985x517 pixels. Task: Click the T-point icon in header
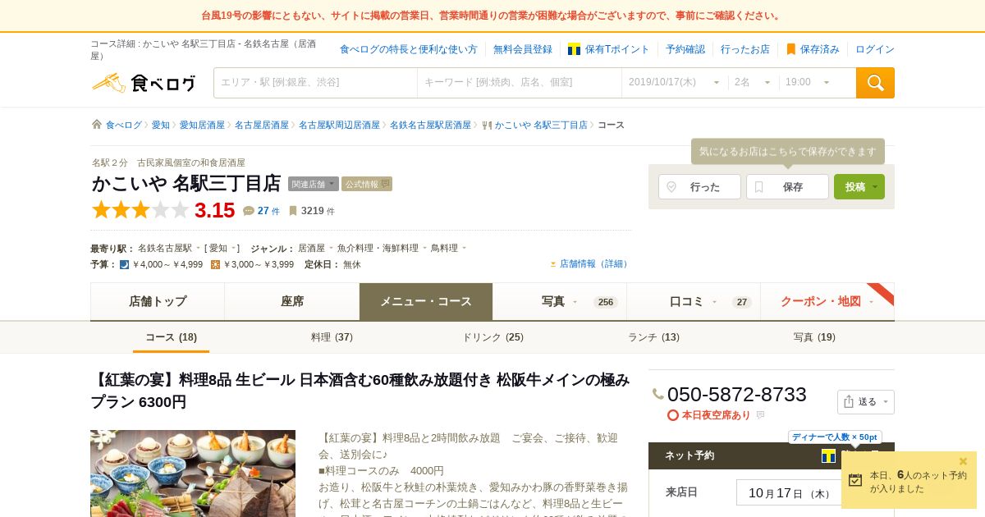click(x=575, y=49)
